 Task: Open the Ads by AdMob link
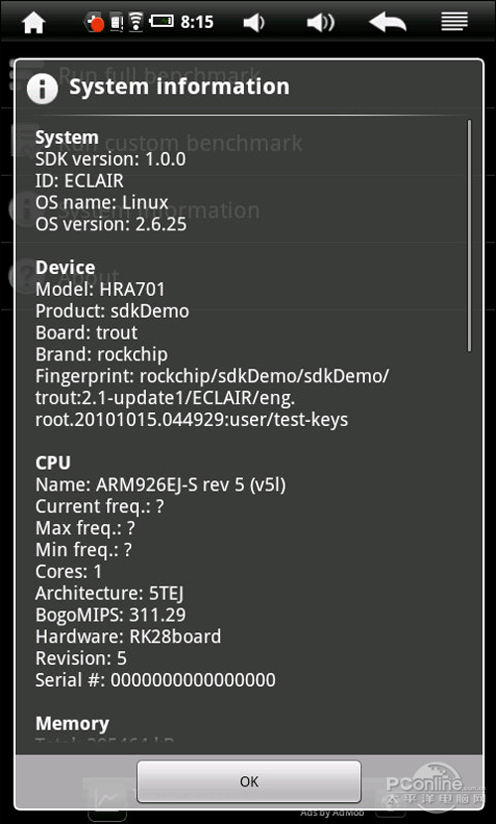332,813
